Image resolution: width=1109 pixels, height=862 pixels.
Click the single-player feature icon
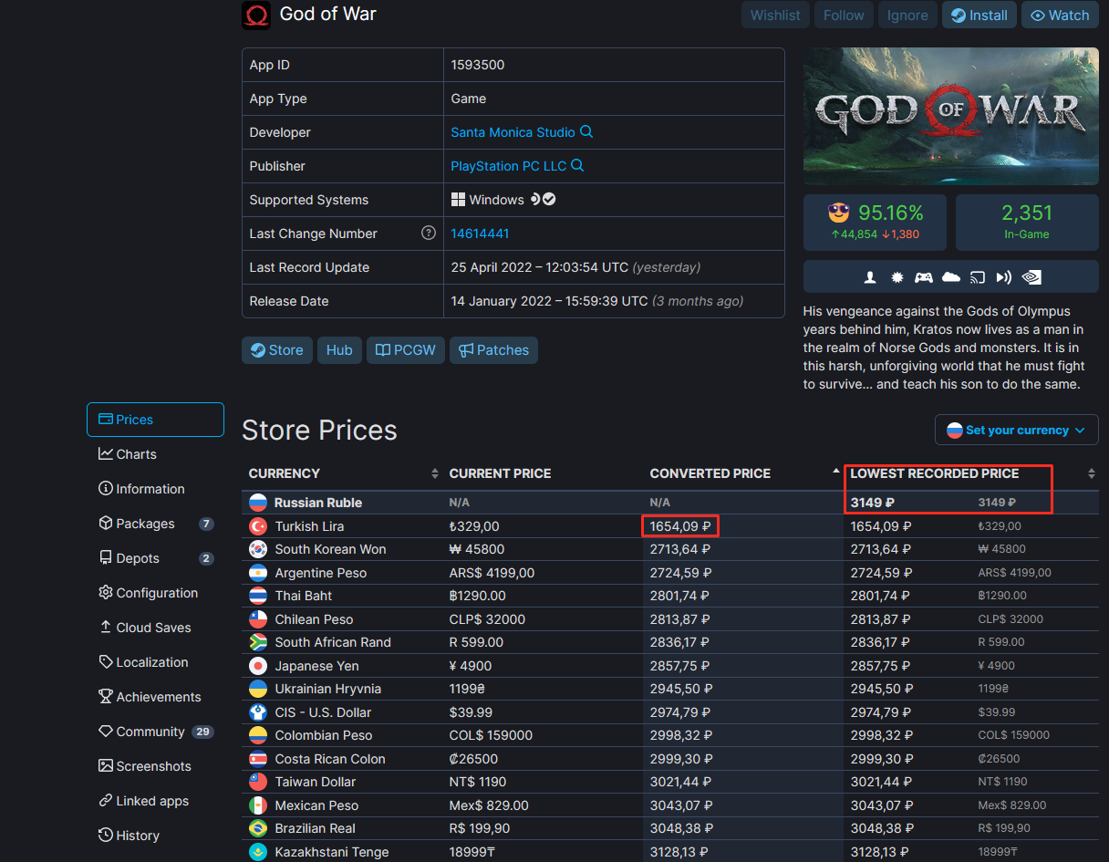click(871, 277)
